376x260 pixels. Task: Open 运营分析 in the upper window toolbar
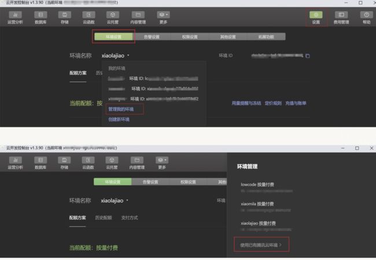[15, 18]
